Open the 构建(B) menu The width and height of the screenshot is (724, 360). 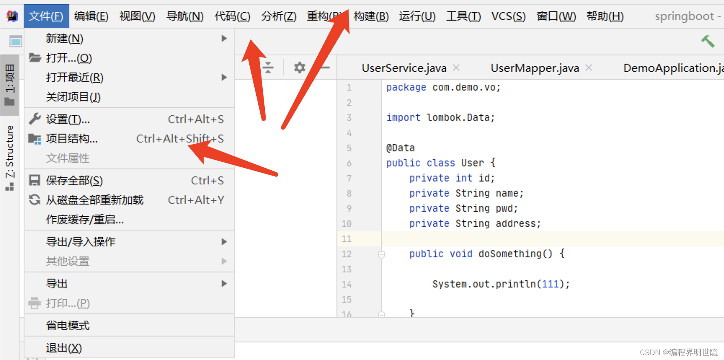(x=371, y=16)
